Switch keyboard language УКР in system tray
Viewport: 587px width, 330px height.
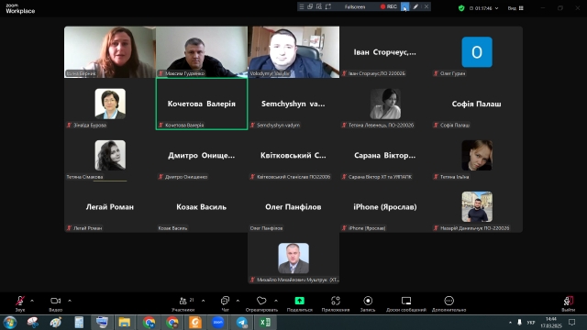531,322
